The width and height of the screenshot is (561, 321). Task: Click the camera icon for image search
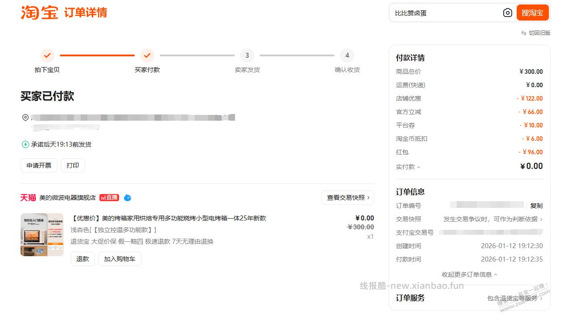click(x=507, y=13)
